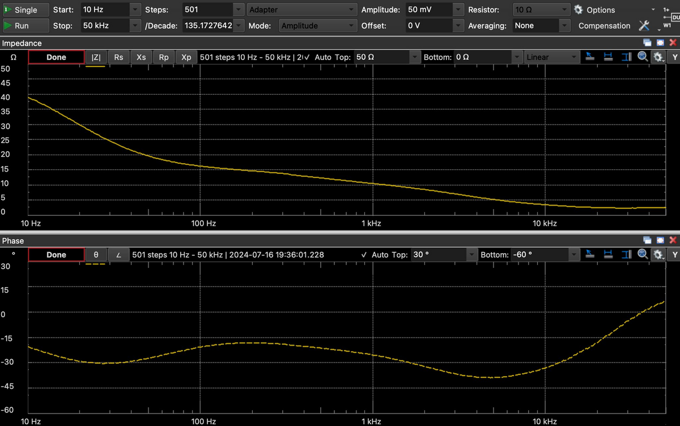Open the Options gear menu

[594, 10]
